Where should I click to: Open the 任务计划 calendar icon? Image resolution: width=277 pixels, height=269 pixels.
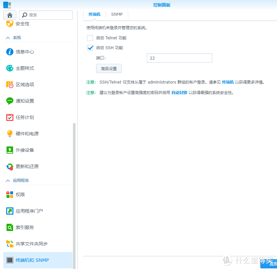[x=10, y=117]
